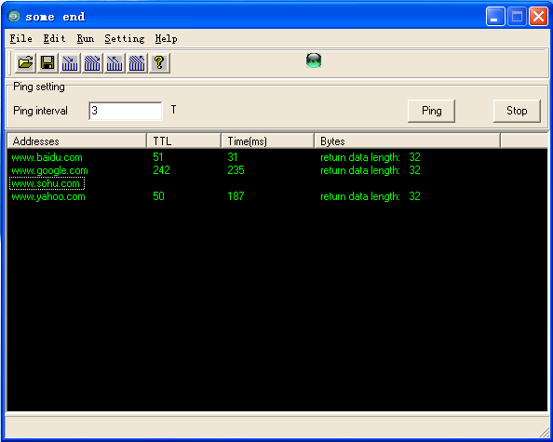Click the green globe status icon
The image size is (553, 442).
click(314, 60)
